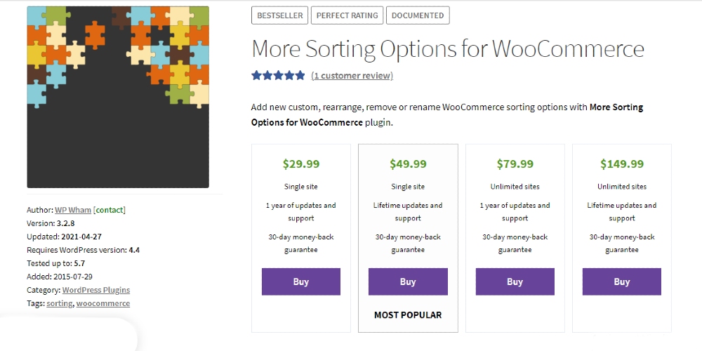Open WordPress Plugins category link
The width and height of the screenshot is (702, 351).
tap(95, 290)
